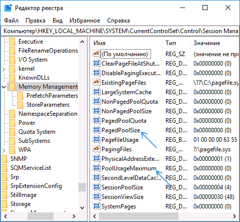Click values pane horizontal scroll right arrow
Image resolution: width=240 pixels, height=222 pixels.
pos(234,216)
